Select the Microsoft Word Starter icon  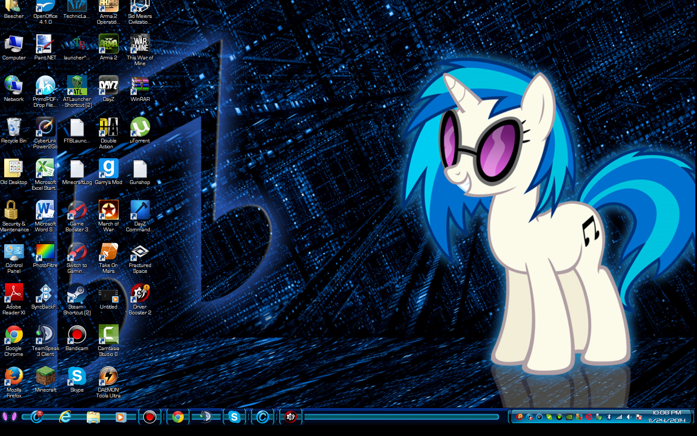coord(45,216)
